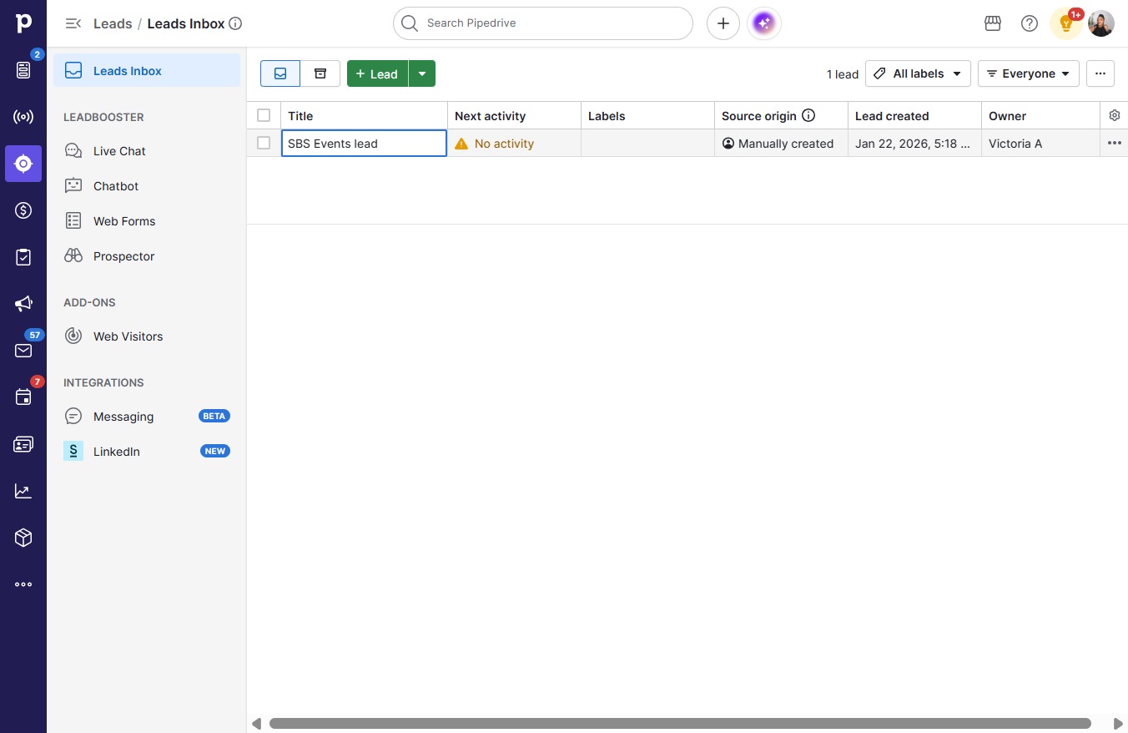The image size is (1128, 733).
Task: Focus the Search Pipedrive field
Action: point(543,23)
